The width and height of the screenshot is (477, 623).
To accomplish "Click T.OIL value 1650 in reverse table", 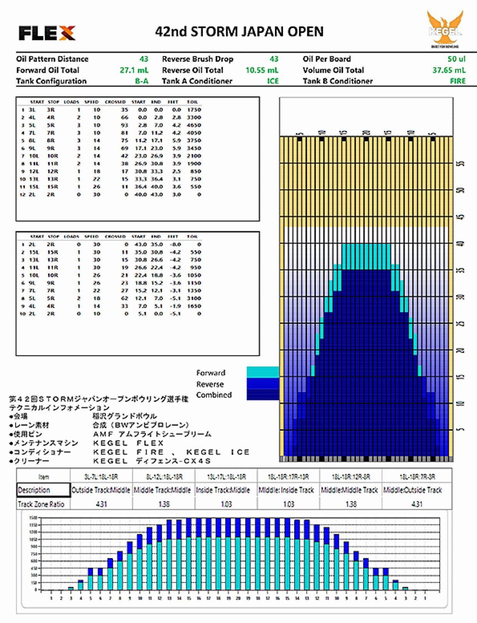I will tap(194, 306).
